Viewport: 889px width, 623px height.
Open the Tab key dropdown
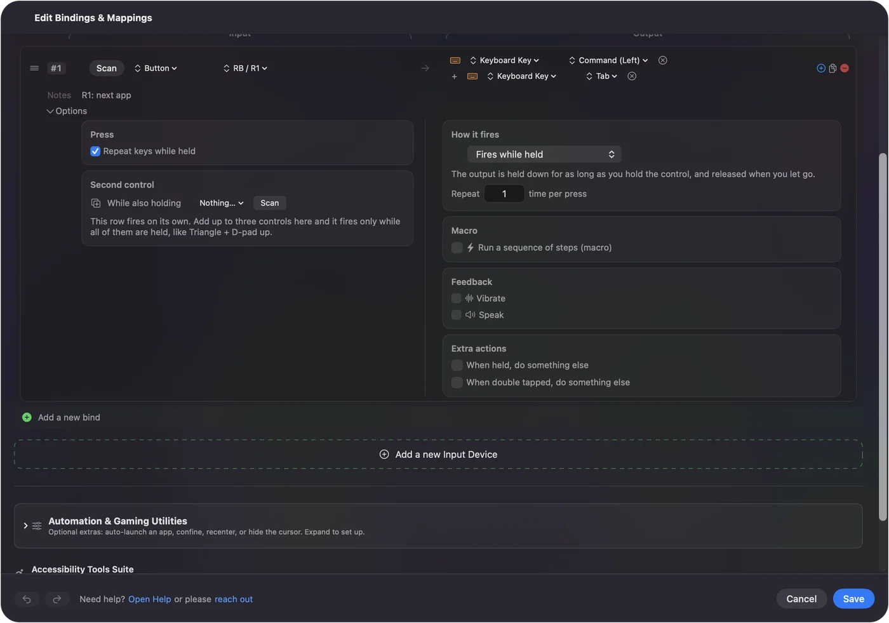[x=602, y=76]
